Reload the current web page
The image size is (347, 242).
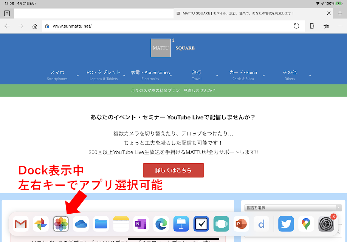tap(296, 26)
